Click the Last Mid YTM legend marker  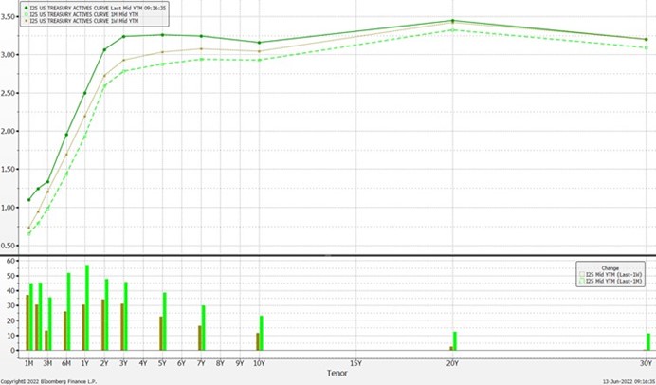pyautogui.click(x=27, y=8)
